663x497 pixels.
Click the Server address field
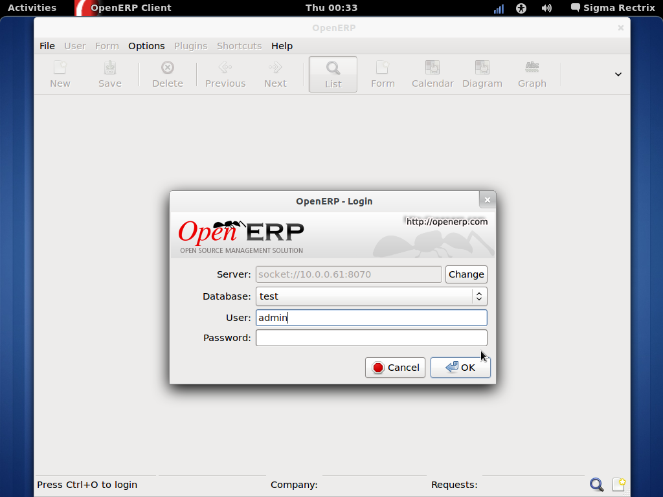(x=348, y=274)
